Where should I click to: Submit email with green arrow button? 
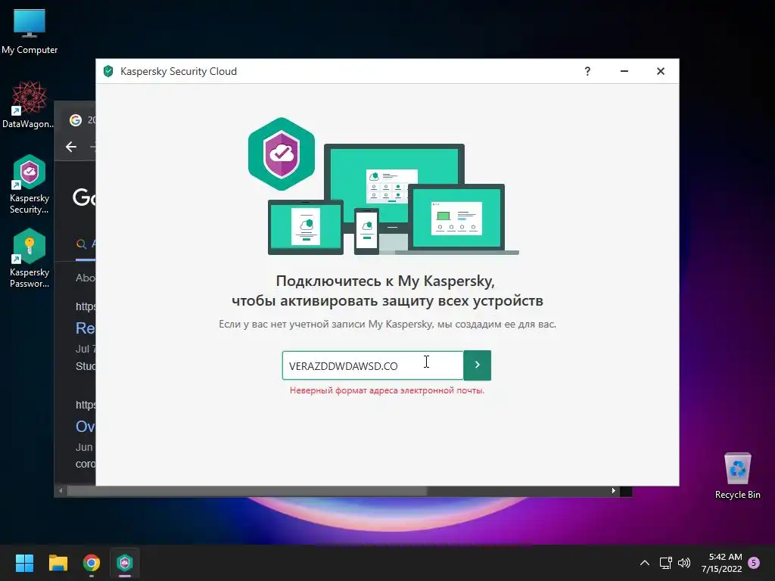coord(477,365)
